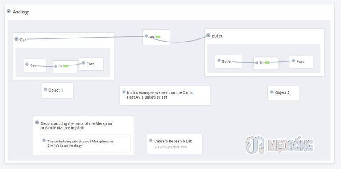Select the underlying structure of Metaphors card
Screen dimensions: 341x169
pyautogui.click(x=85, y=143)
